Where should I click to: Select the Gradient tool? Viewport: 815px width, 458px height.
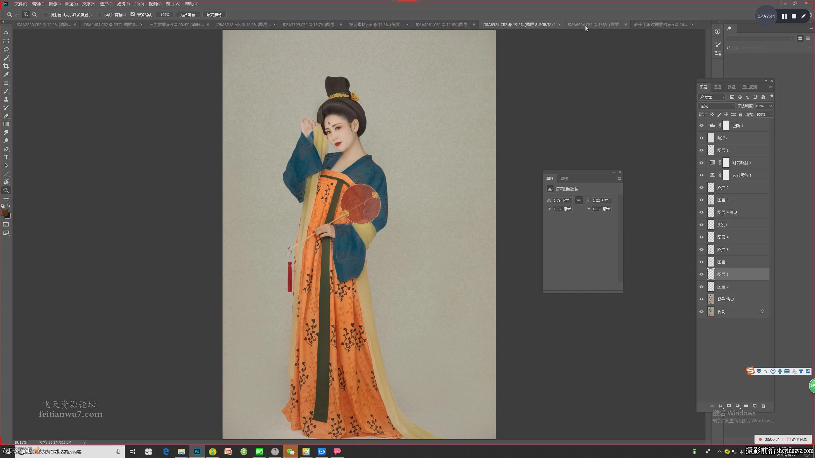(6, 124)
